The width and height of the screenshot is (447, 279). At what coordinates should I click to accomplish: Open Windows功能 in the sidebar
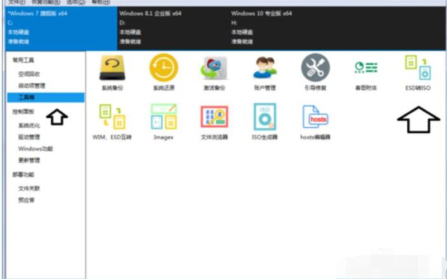(35, 149)
